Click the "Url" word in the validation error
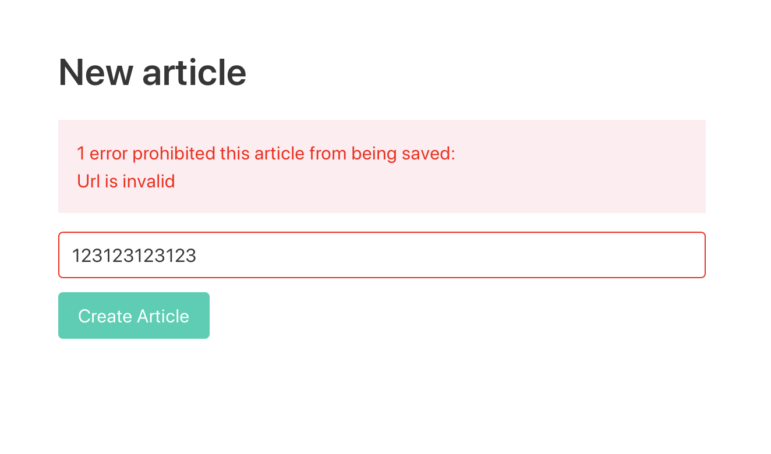 click(x=89, y=182)
